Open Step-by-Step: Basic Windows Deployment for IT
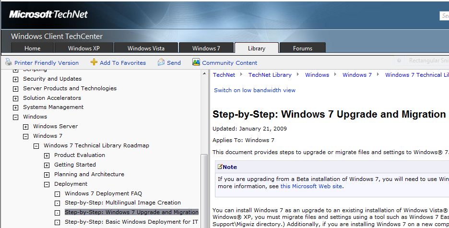This screenshot has width=449, height=228. pyautogui.click(x=131, y=222)
